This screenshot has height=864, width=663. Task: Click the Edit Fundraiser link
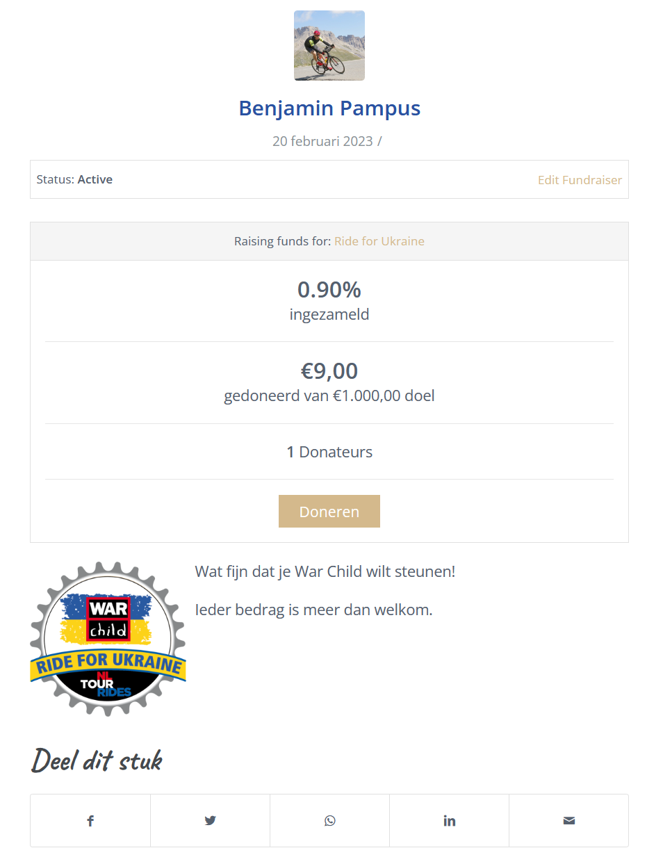click(580, 180)
